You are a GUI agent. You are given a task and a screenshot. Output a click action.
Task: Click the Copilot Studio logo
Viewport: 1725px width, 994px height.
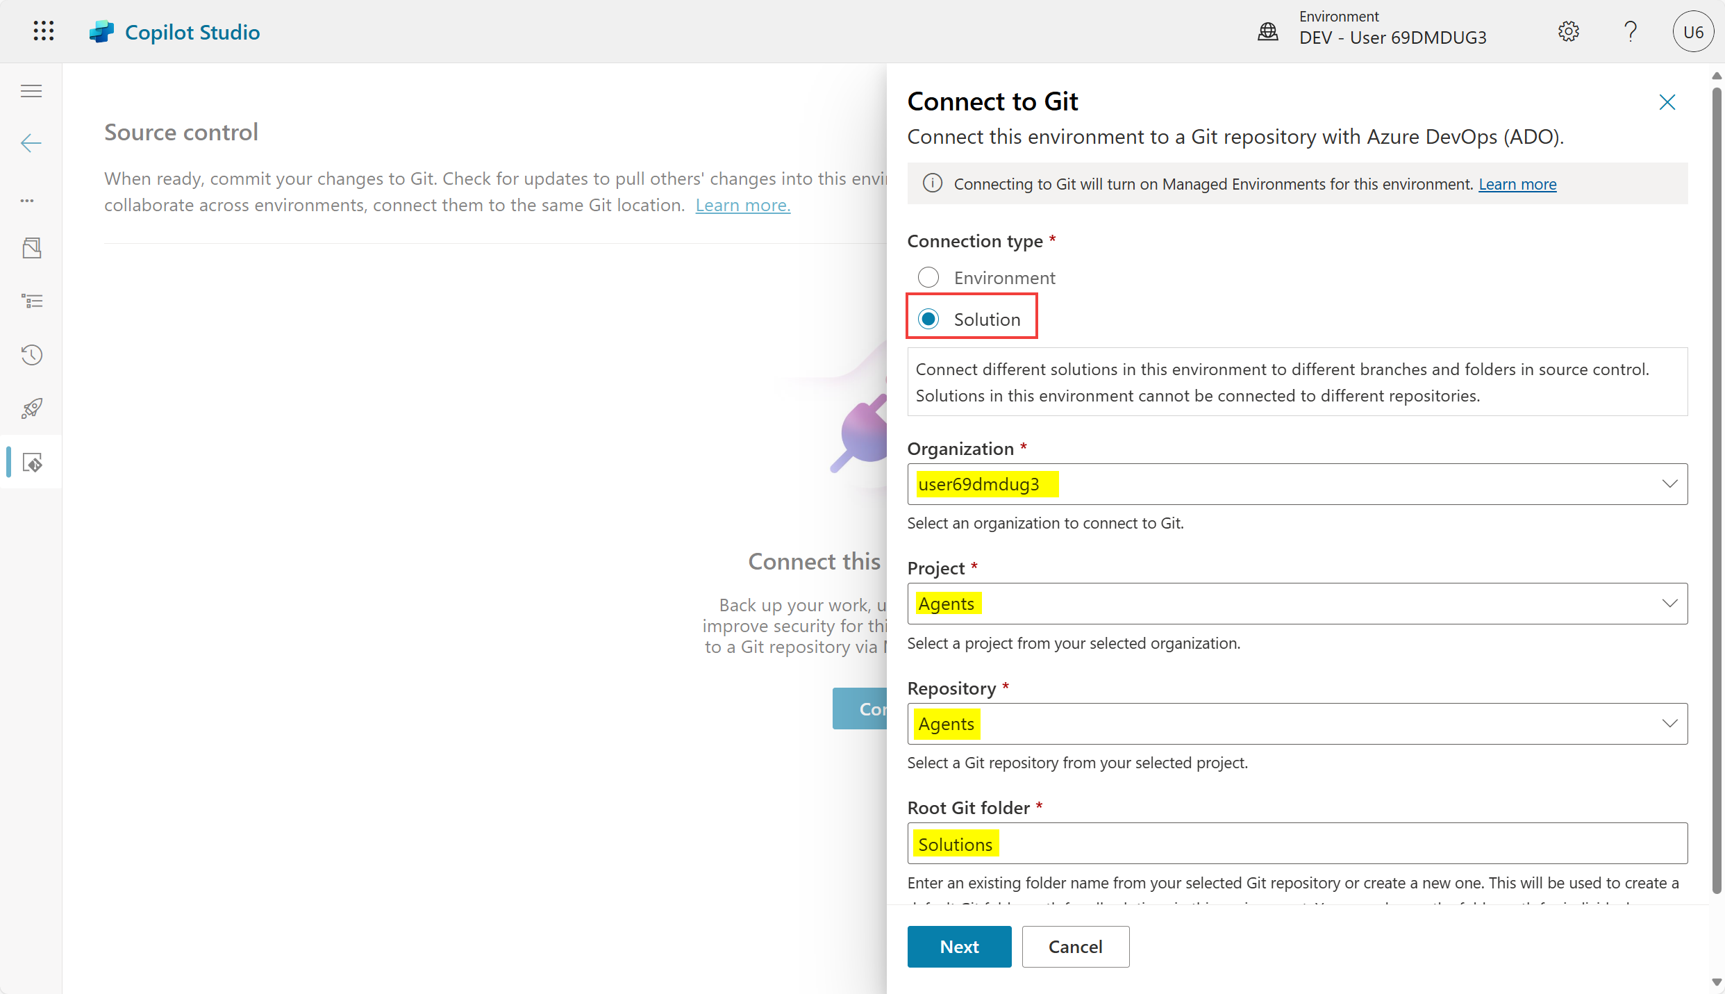tap(101, 32)
